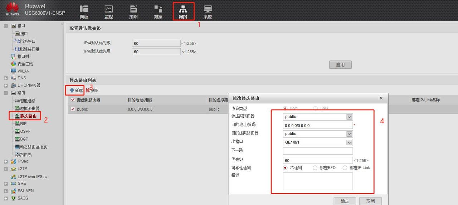The width and height of the screenshot is (458, 205).
Task: Click 取消 to cancel dialog
Action: 371,201
